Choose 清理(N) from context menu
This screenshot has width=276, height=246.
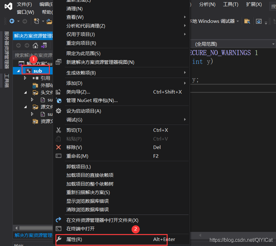(122, 9)
